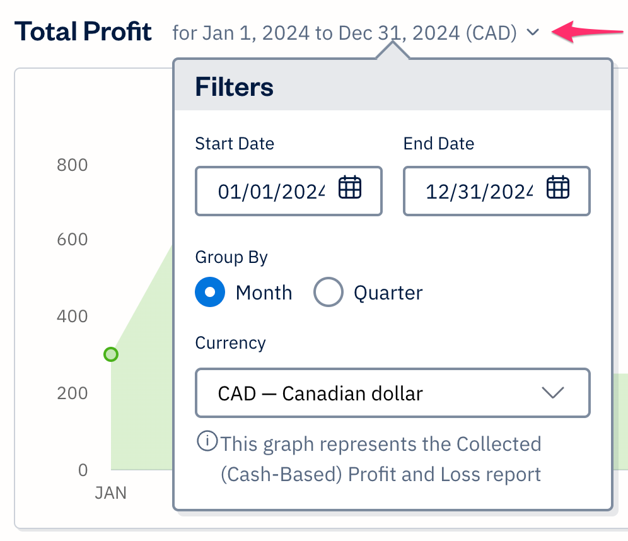Select the Quarter radio button
Screen dimensions: 628x541
(x=329, y=293)
